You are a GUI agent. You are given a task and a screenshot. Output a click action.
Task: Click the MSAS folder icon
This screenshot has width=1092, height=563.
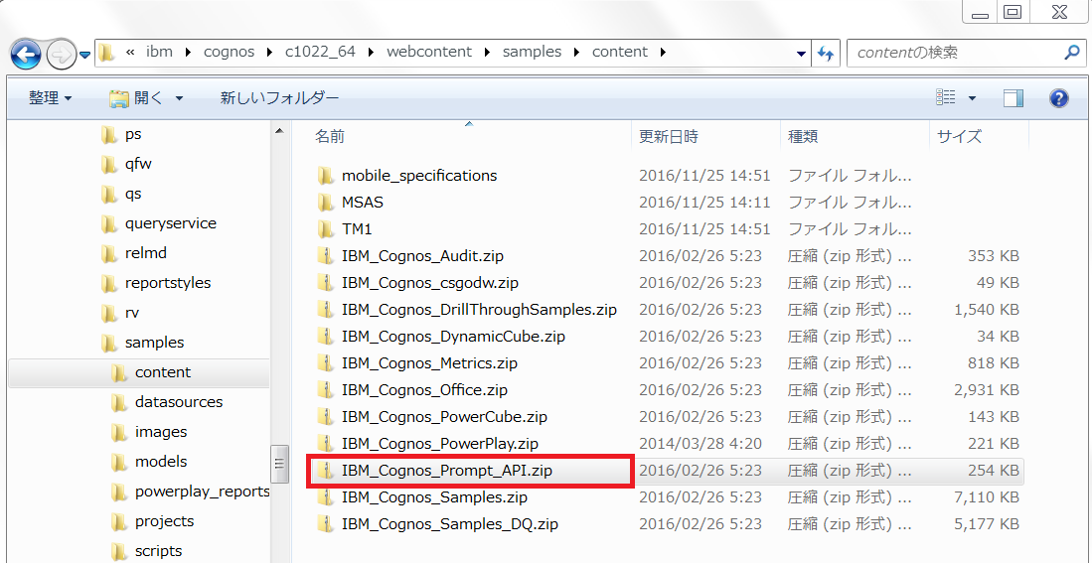tap(325, 203)
